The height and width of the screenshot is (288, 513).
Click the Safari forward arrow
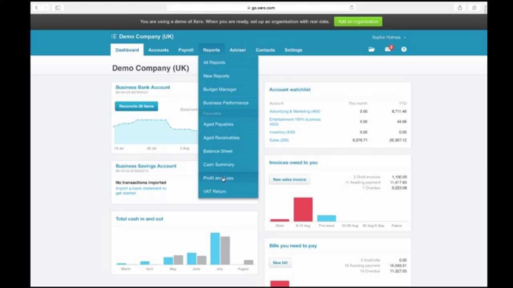click(45, 8)
